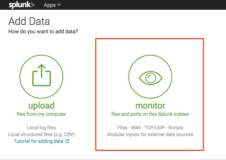Screen dimensions: 226x160
Task: Click 'How do you want to add data?' text
Action: pyautogui.click(x=43, y=31)
